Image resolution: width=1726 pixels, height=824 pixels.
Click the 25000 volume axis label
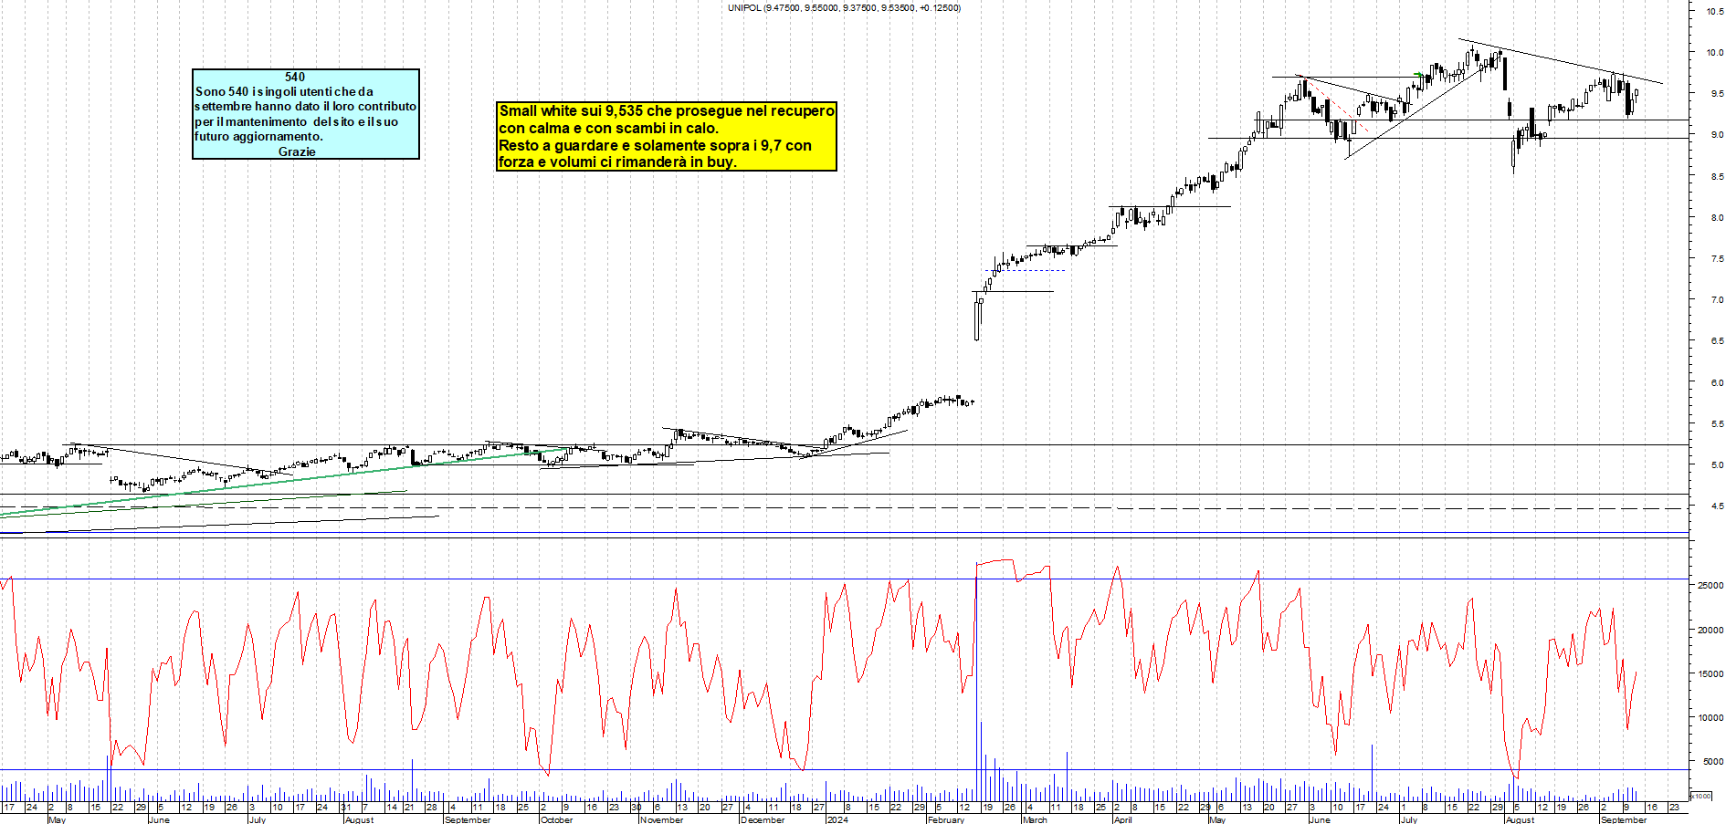(x=1710, y=585)
